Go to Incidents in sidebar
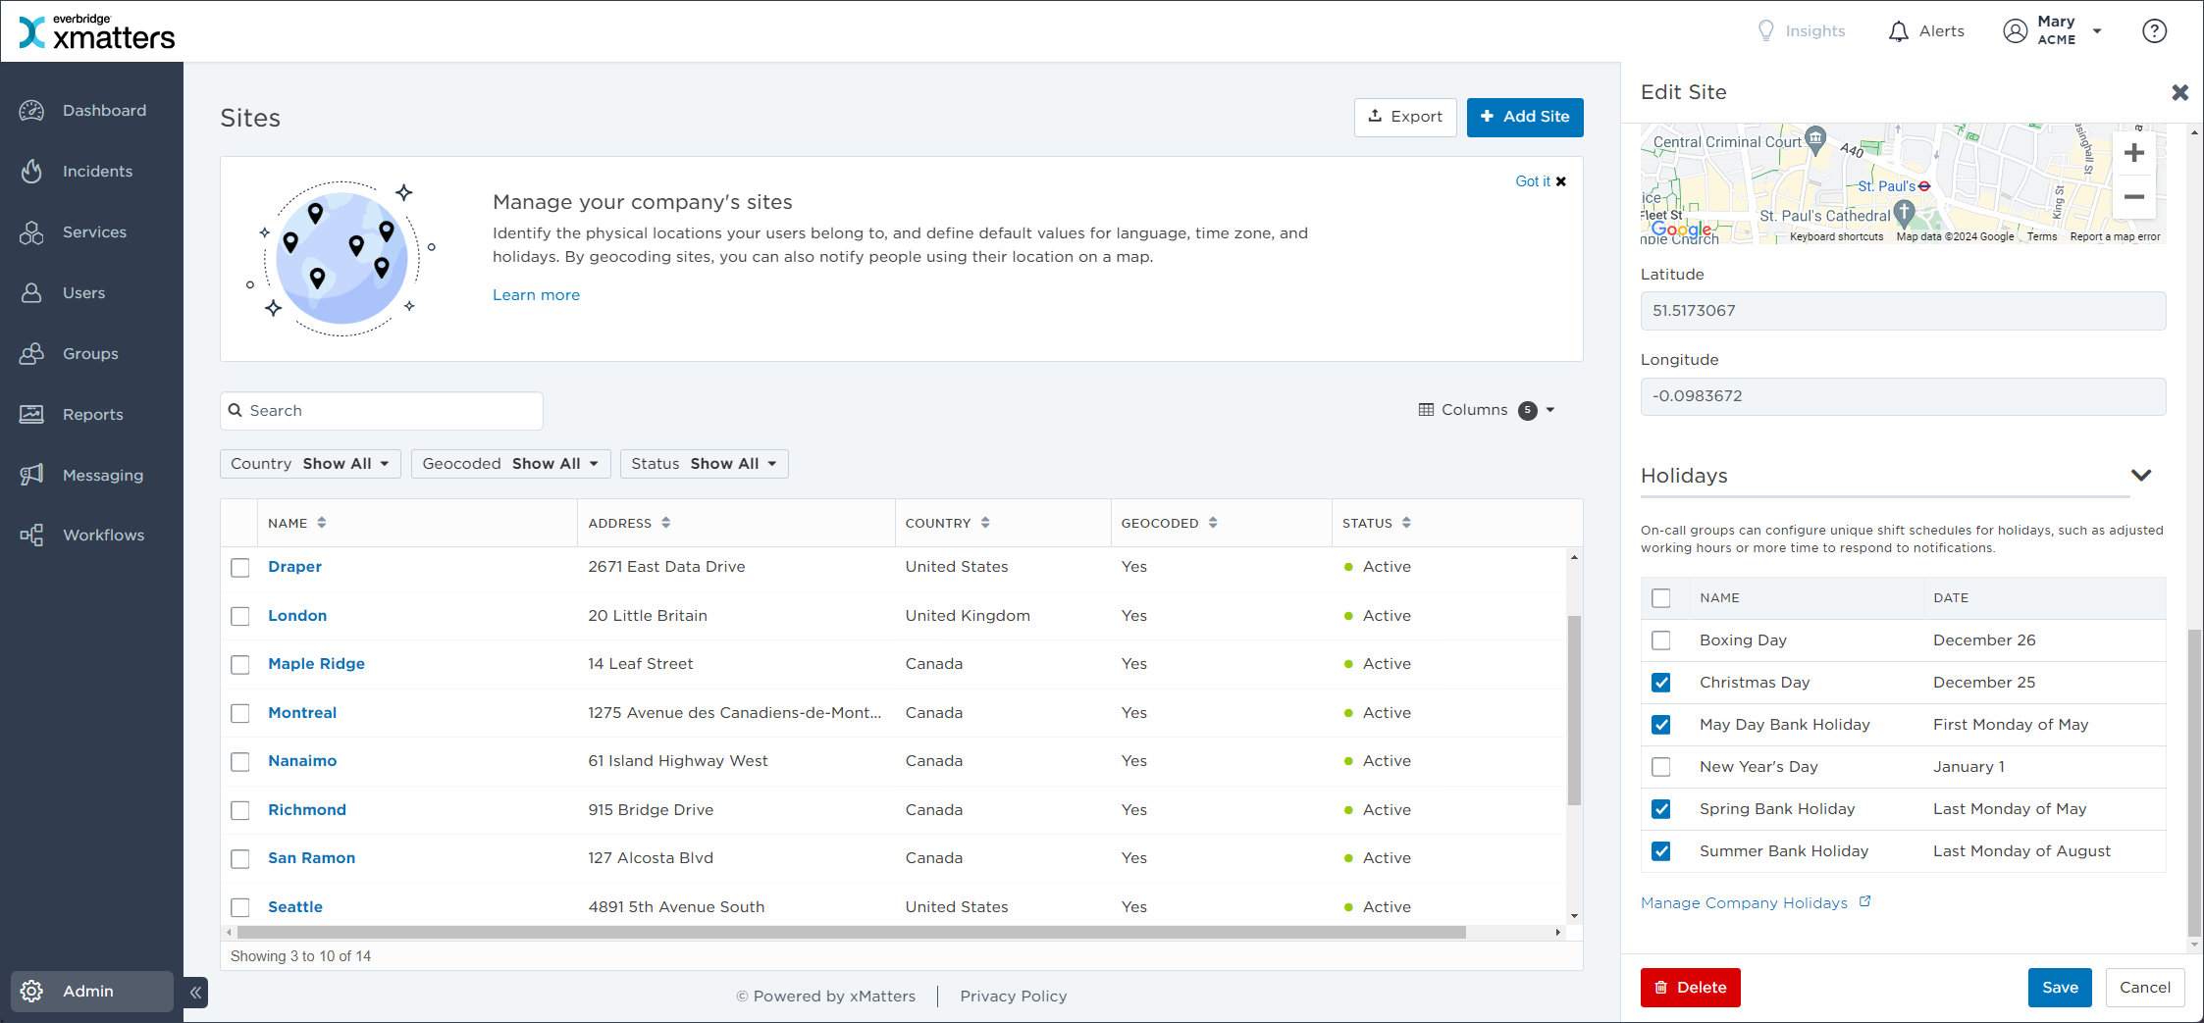This screenshot has height=1023, width=2204. click(96, 172)
